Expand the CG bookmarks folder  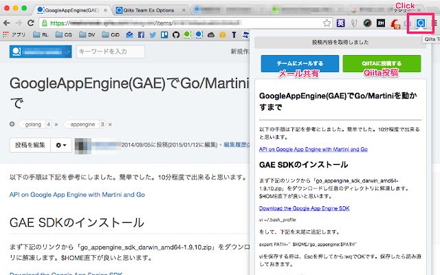tap(63, 35)
